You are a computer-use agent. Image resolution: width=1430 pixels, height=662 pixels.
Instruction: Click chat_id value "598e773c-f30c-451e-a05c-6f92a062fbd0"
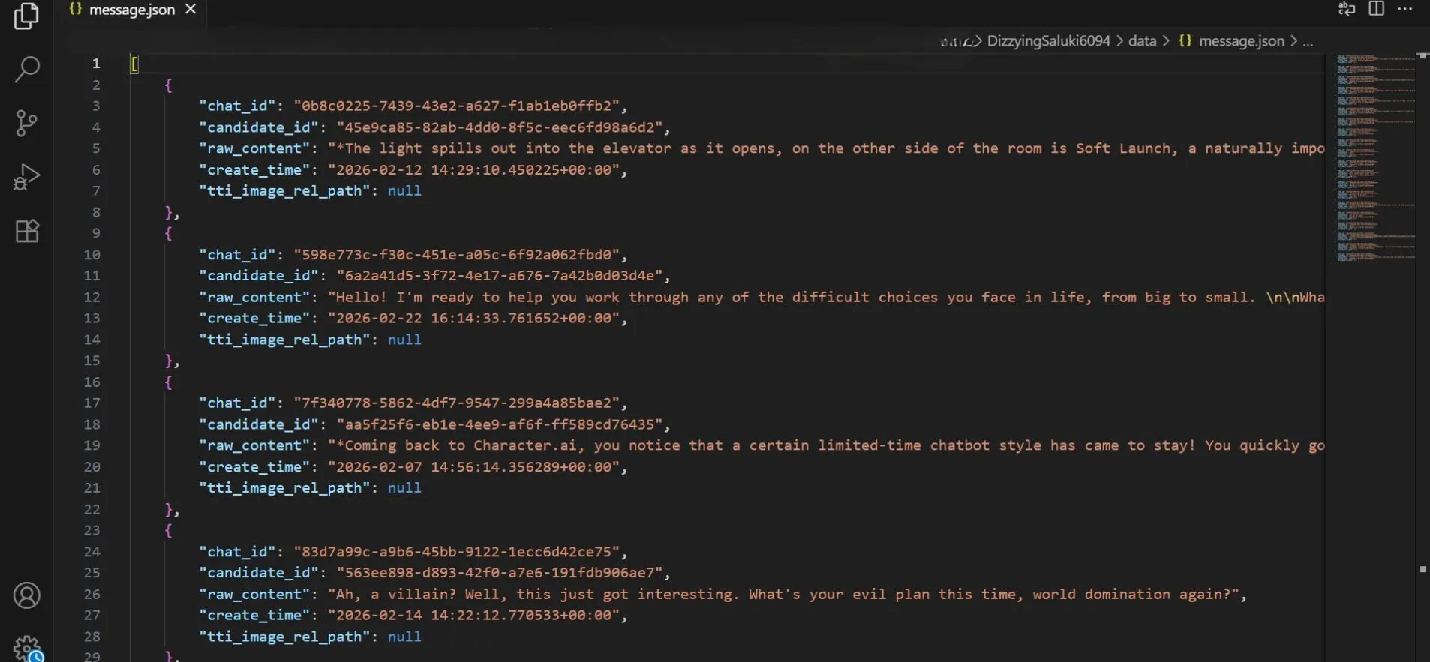457,254
